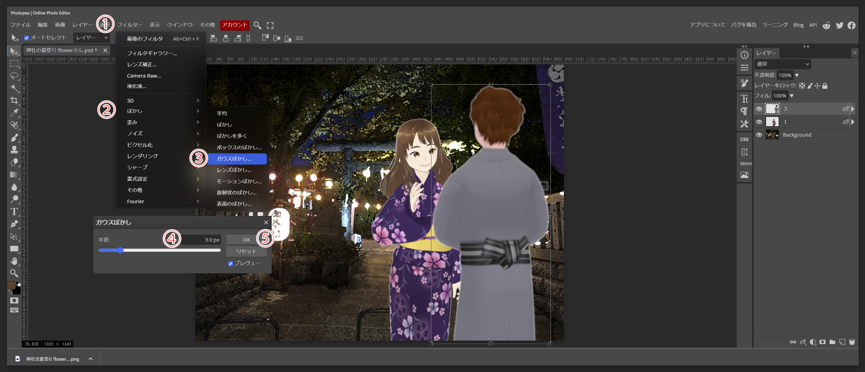Screen dimensions: 865x372
Task: Open the 通常 blend mode dropdown
Action: (x=782, y=64)
